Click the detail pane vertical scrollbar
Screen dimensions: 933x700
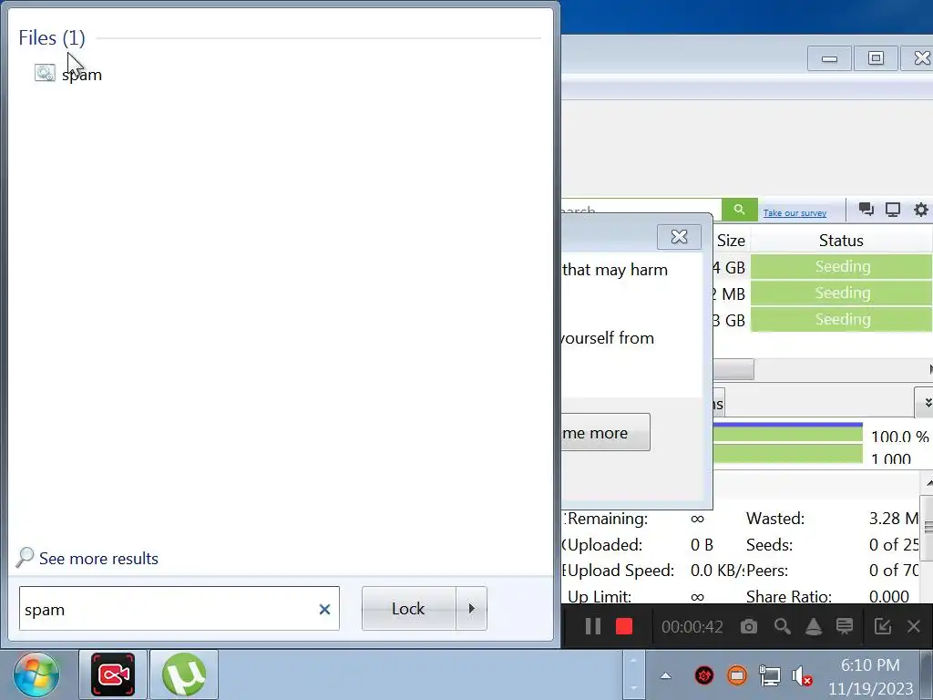tap(927, 527)
